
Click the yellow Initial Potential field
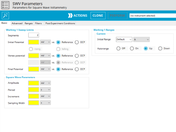point(34,42)
